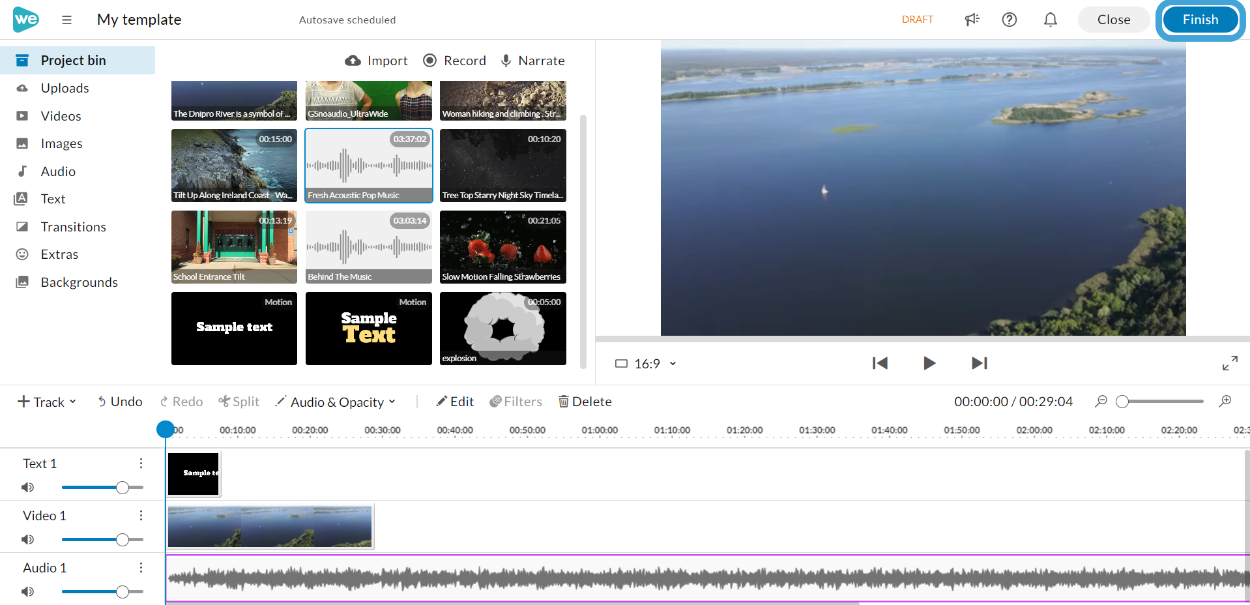The height and width of the screenshot is (605, 1250).
Task: Switch to the Project bin tab
Action: tap(73, 60)
